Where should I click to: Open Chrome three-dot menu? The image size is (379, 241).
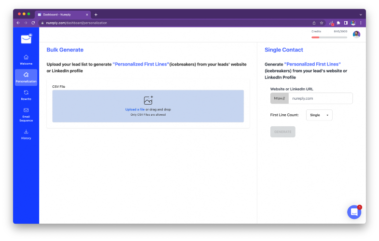point(361,23)
